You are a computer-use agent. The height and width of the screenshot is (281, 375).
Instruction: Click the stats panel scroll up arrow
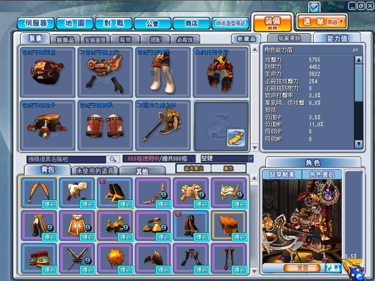coord(359,60)
